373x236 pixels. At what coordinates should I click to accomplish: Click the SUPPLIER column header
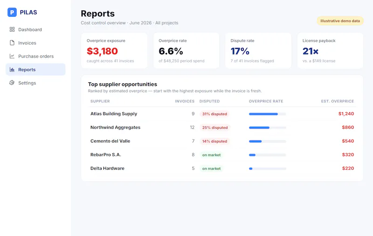click(x=100, y=101)
